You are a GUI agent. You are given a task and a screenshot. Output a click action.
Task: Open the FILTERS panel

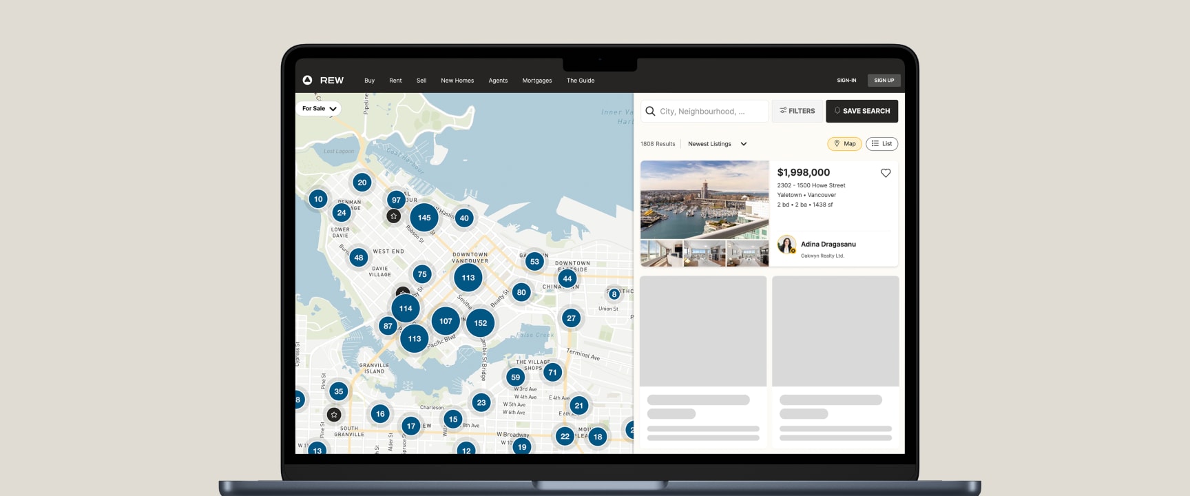797,111
